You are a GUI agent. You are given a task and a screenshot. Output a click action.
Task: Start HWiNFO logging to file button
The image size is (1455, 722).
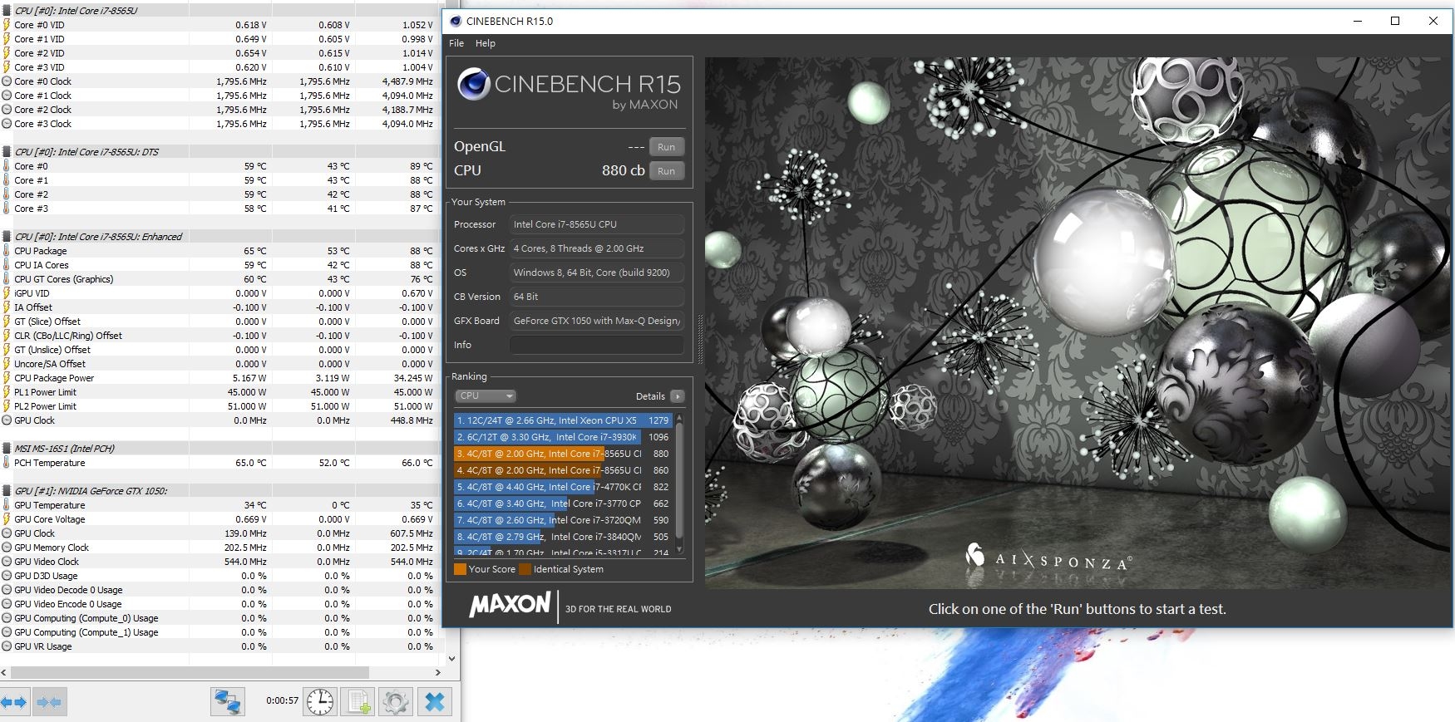coord(358,702)
